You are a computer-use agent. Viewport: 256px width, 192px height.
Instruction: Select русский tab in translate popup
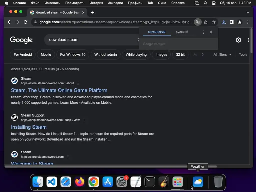[182, 32]
